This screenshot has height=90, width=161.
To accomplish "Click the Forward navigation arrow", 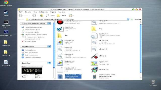I will [34, 15].
